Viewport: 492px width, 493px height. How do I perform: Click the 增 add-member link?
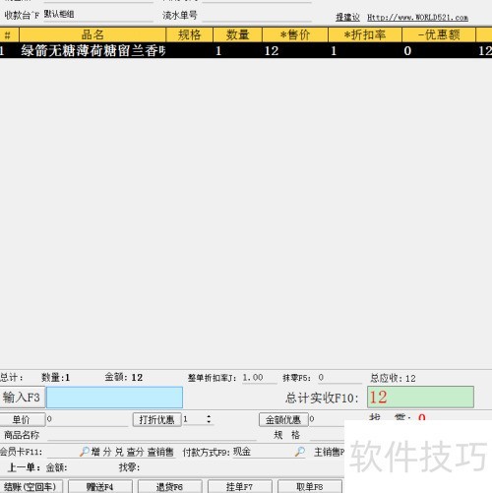(95, 452)
